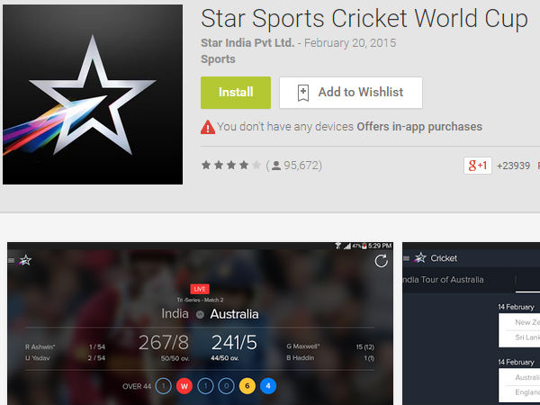Click the blue 4 ball indicator
This screenshot has height=405, width=540.
point(268,386)
